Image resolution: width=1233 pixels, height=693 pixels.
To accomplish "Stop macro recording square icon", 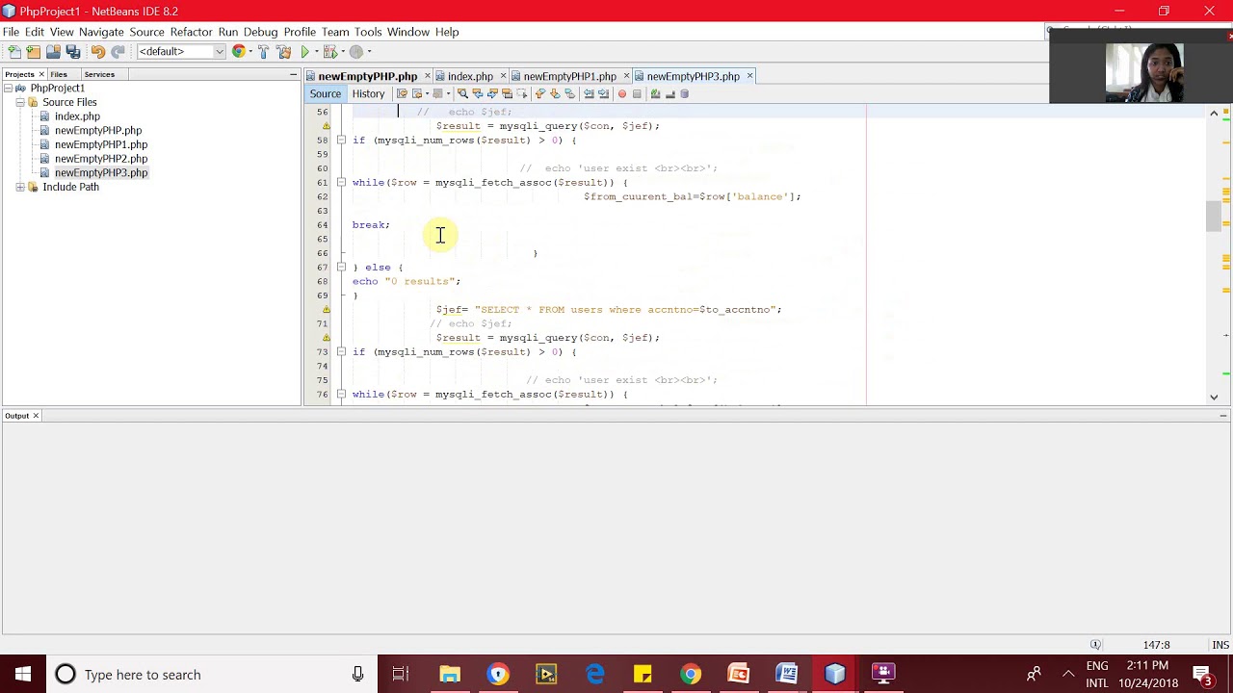I will pos(637,93).
